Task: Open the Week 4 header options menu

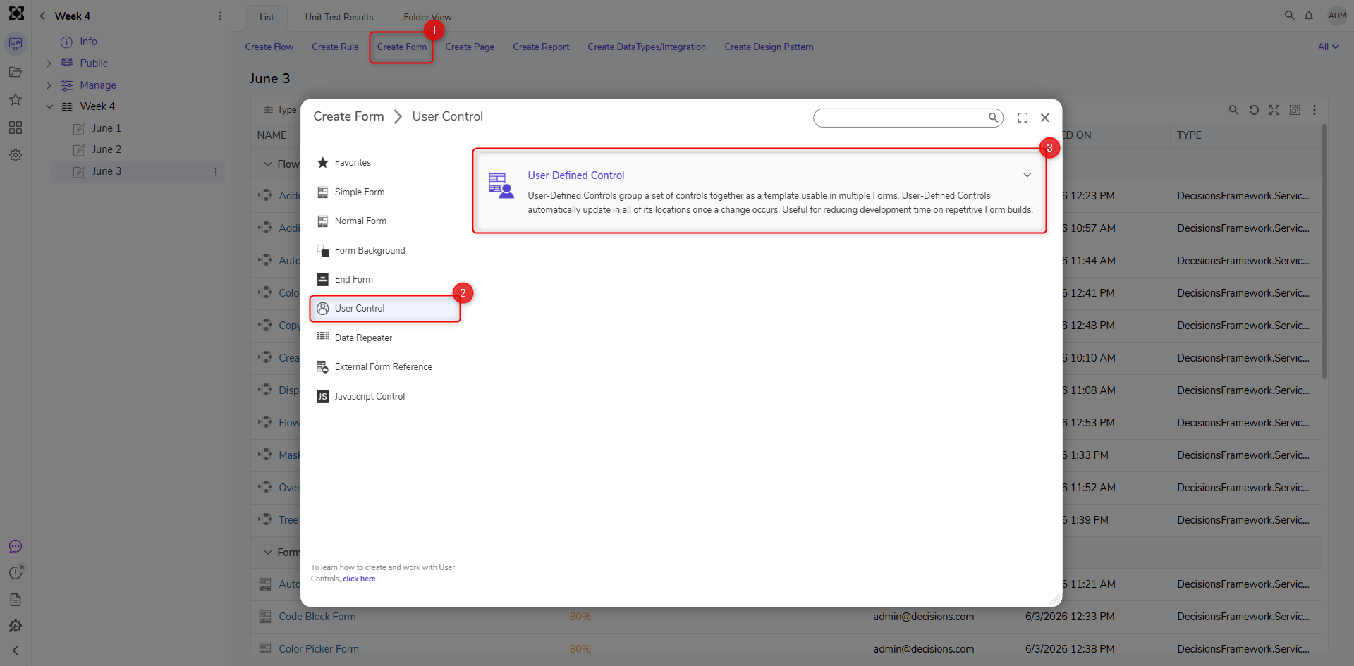Action: (220, 16)
